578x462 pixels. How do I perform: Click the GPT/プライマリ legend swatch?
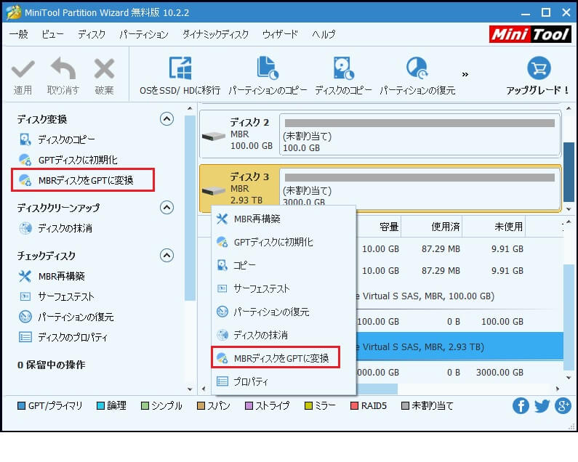(21, 406)
